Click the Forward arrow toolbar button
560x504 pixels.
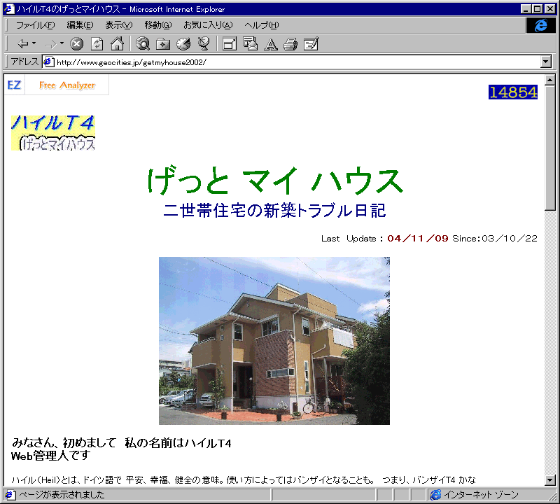pyautogui.click(x=50, y=44)
